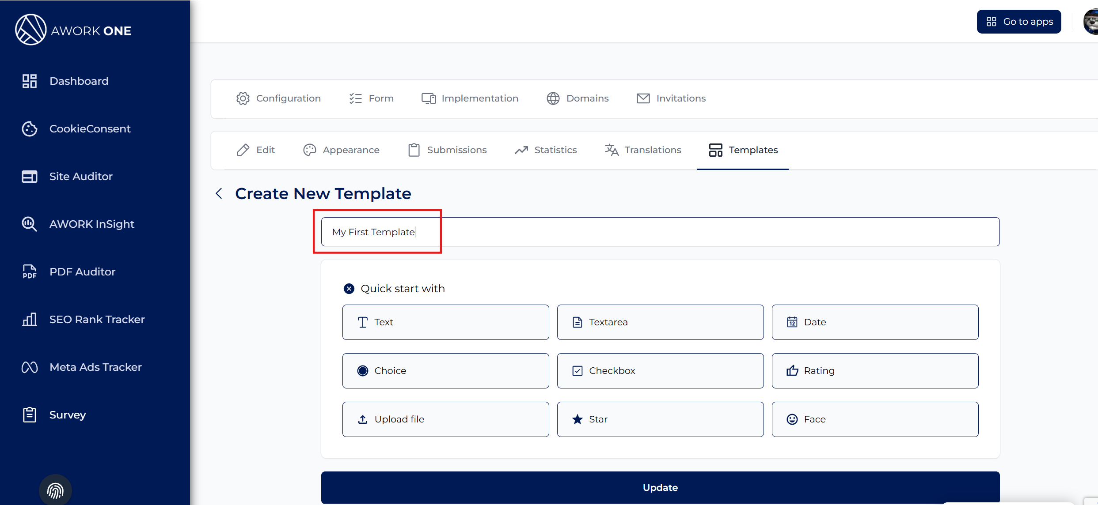Go to PDF Auditor in sidebar
The image size is (1098, 505).
coord(82,272)
